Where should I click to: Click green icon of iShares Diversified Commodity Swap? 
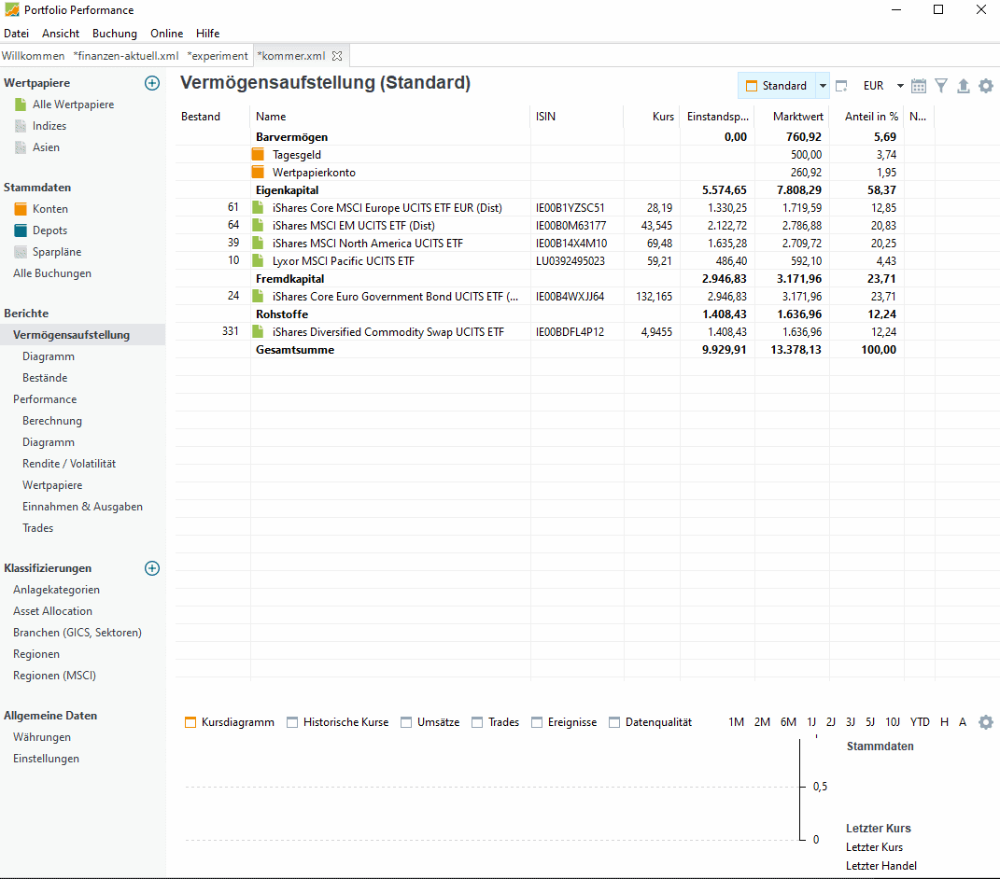(x=258, y=331)
